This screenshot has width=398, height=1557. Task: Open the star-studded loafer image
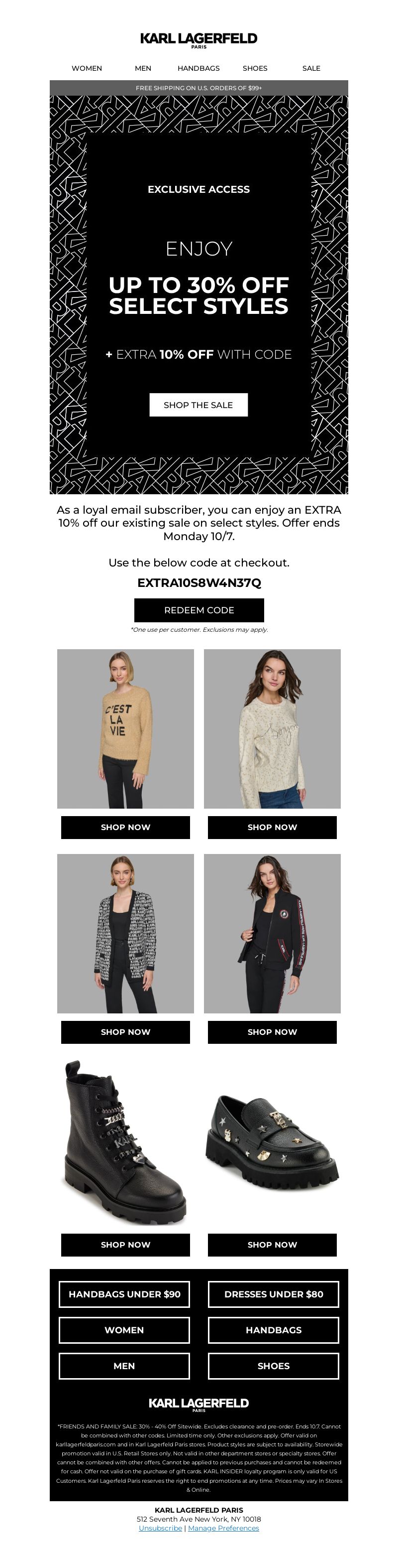[x=272, y=1142]
